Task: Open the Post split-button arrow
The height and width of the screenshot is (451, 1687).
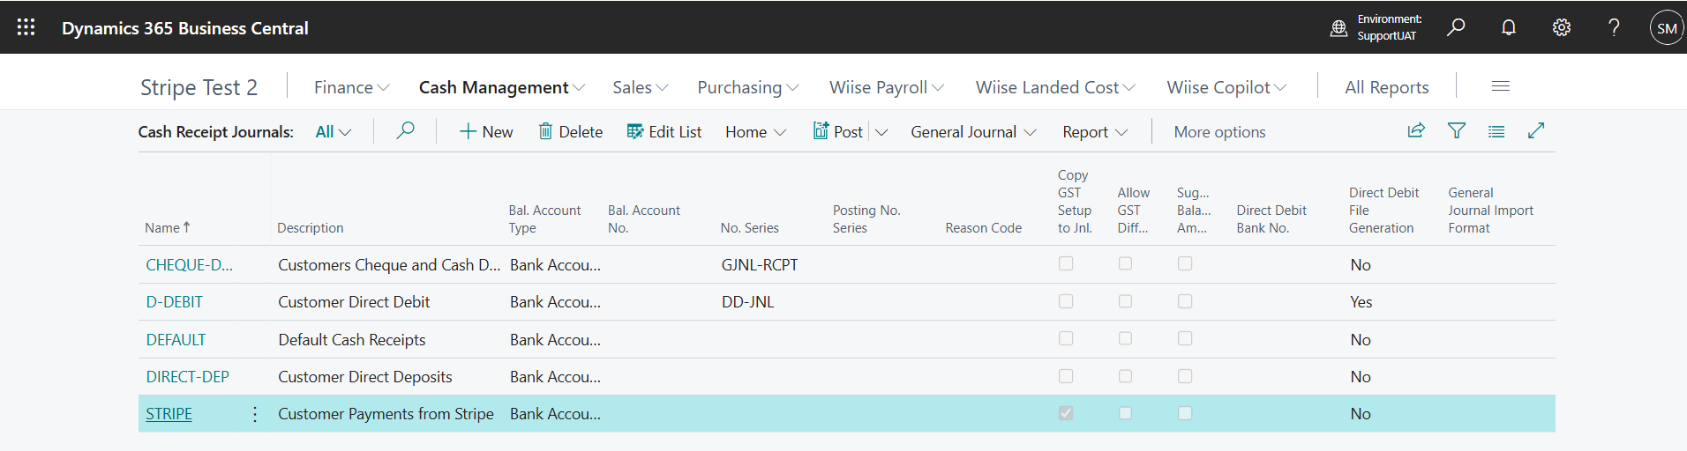Action: 881,132
